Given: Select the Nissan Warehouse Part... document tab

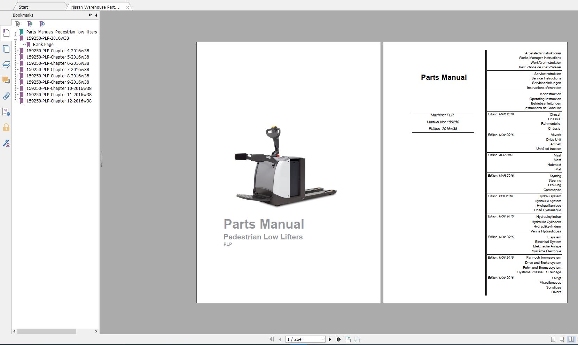Looking at the screenshot, I should (95, 7).
